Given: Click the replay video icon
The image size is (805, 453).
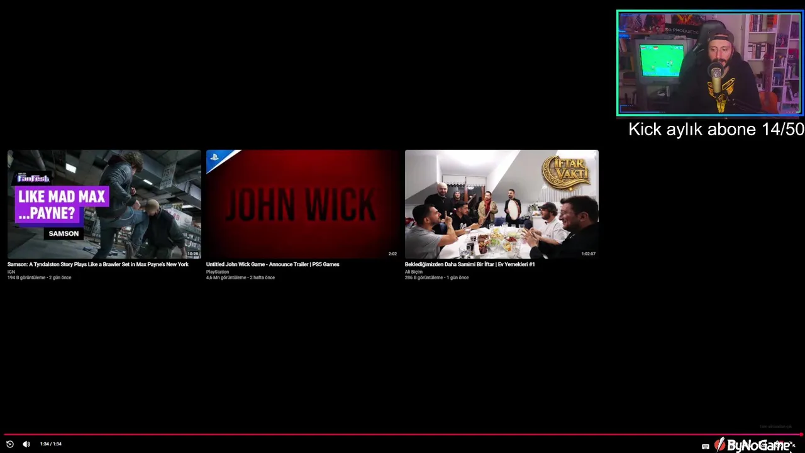Looking at the screenshot, I should pos(9,444).
